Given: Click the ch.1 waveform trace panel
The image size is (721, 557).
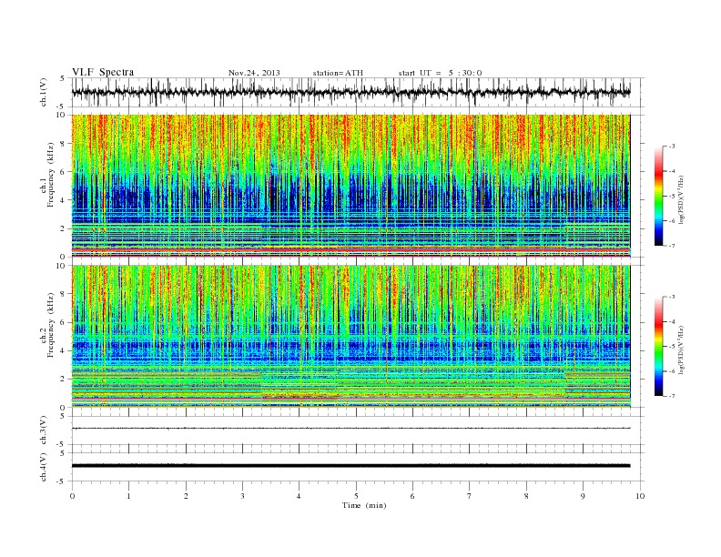Looking at the screenshot, I should (357, 92).
